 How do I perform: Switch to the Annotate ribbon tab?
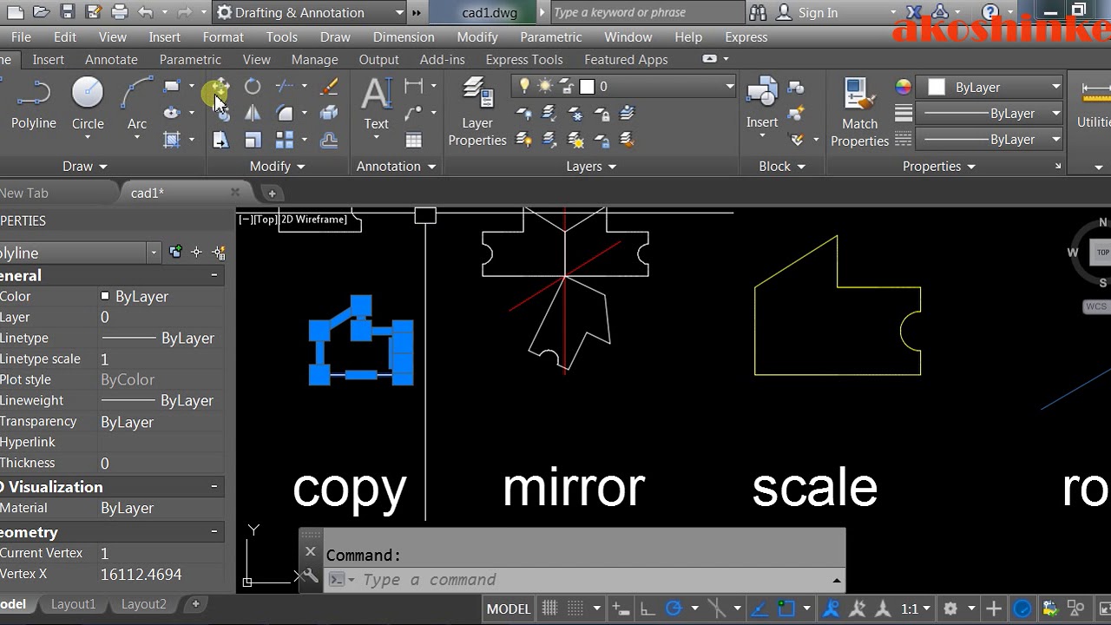click(x=111, y=60)
